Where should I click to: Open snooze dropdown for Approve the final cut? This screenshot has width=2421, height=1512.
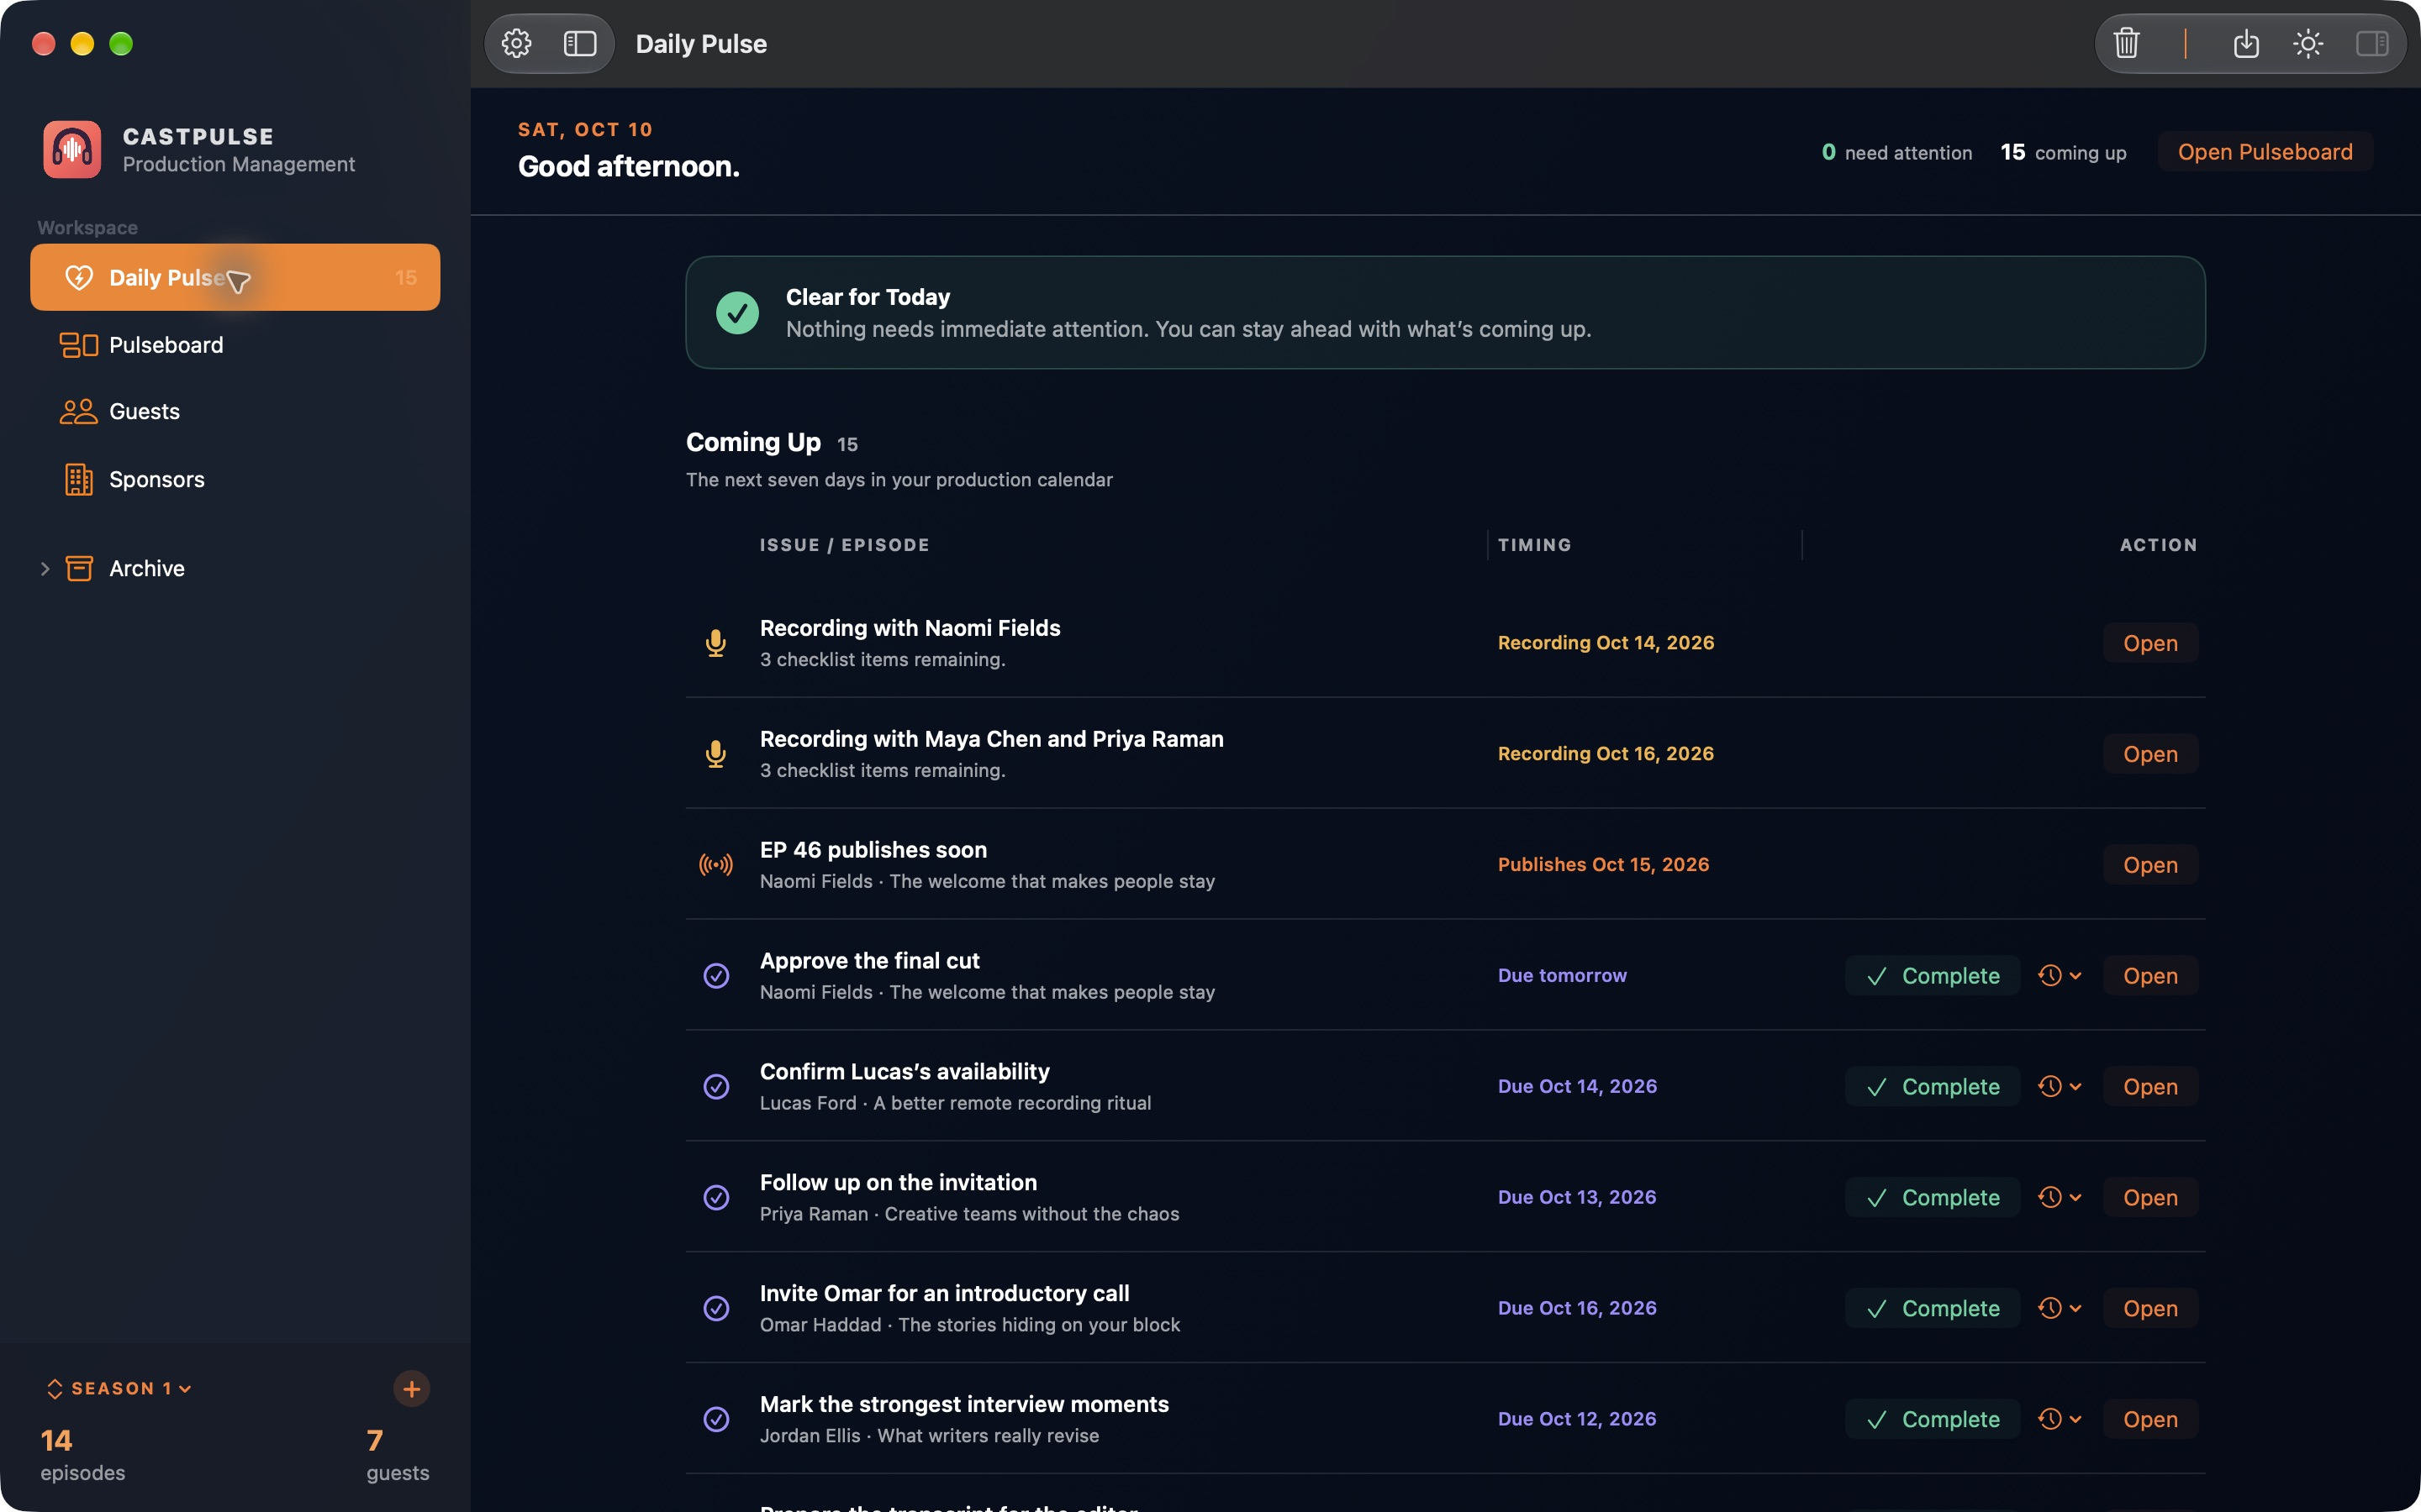tap(2060, 976)
